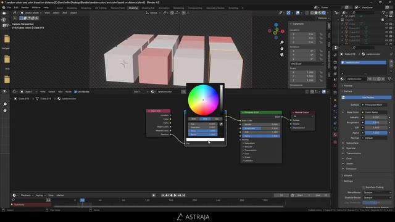Open the Render menu
This screenshot has width=395, height=222.
(25, 7)
